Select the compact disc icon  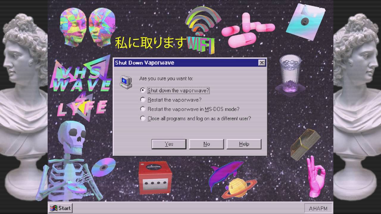tap(103, 167)
